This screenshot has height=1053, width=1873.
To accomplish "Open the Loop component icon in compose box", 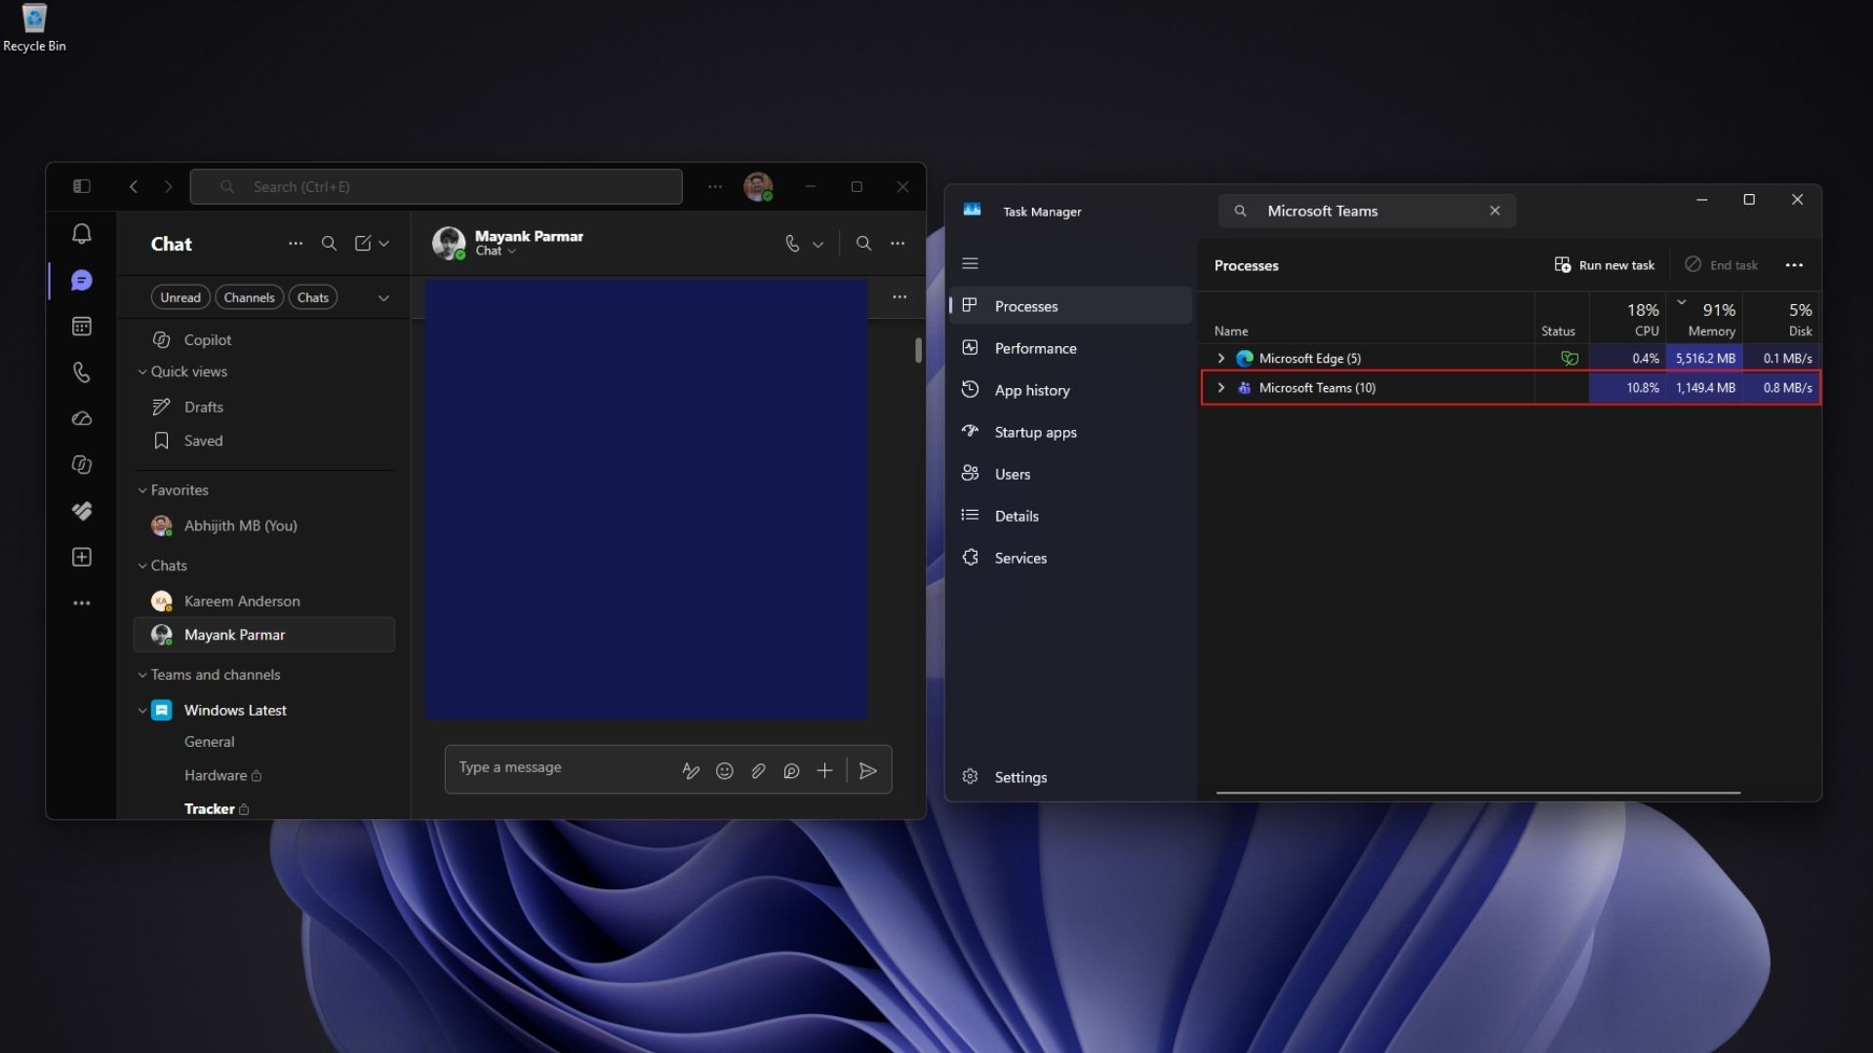I will pyautogui.click(x=791, y=771).
